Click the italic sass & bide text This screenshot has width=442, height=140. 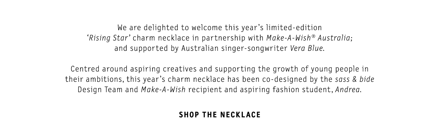point(355,79)
